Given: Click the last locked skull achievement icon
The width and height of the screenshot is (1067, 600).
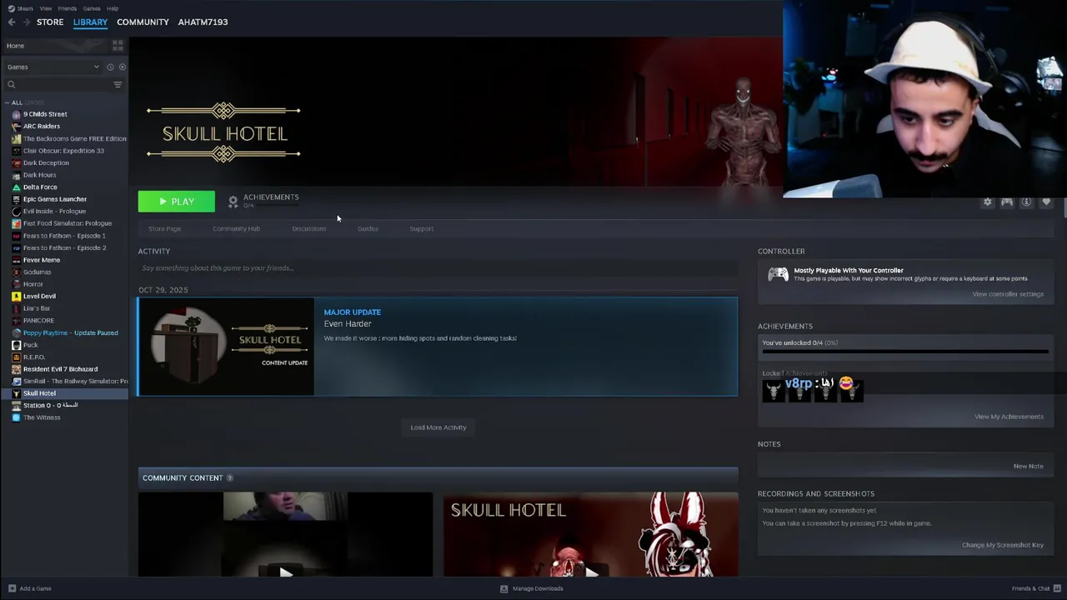Looking at the screenshot, I should coord(851,389).
